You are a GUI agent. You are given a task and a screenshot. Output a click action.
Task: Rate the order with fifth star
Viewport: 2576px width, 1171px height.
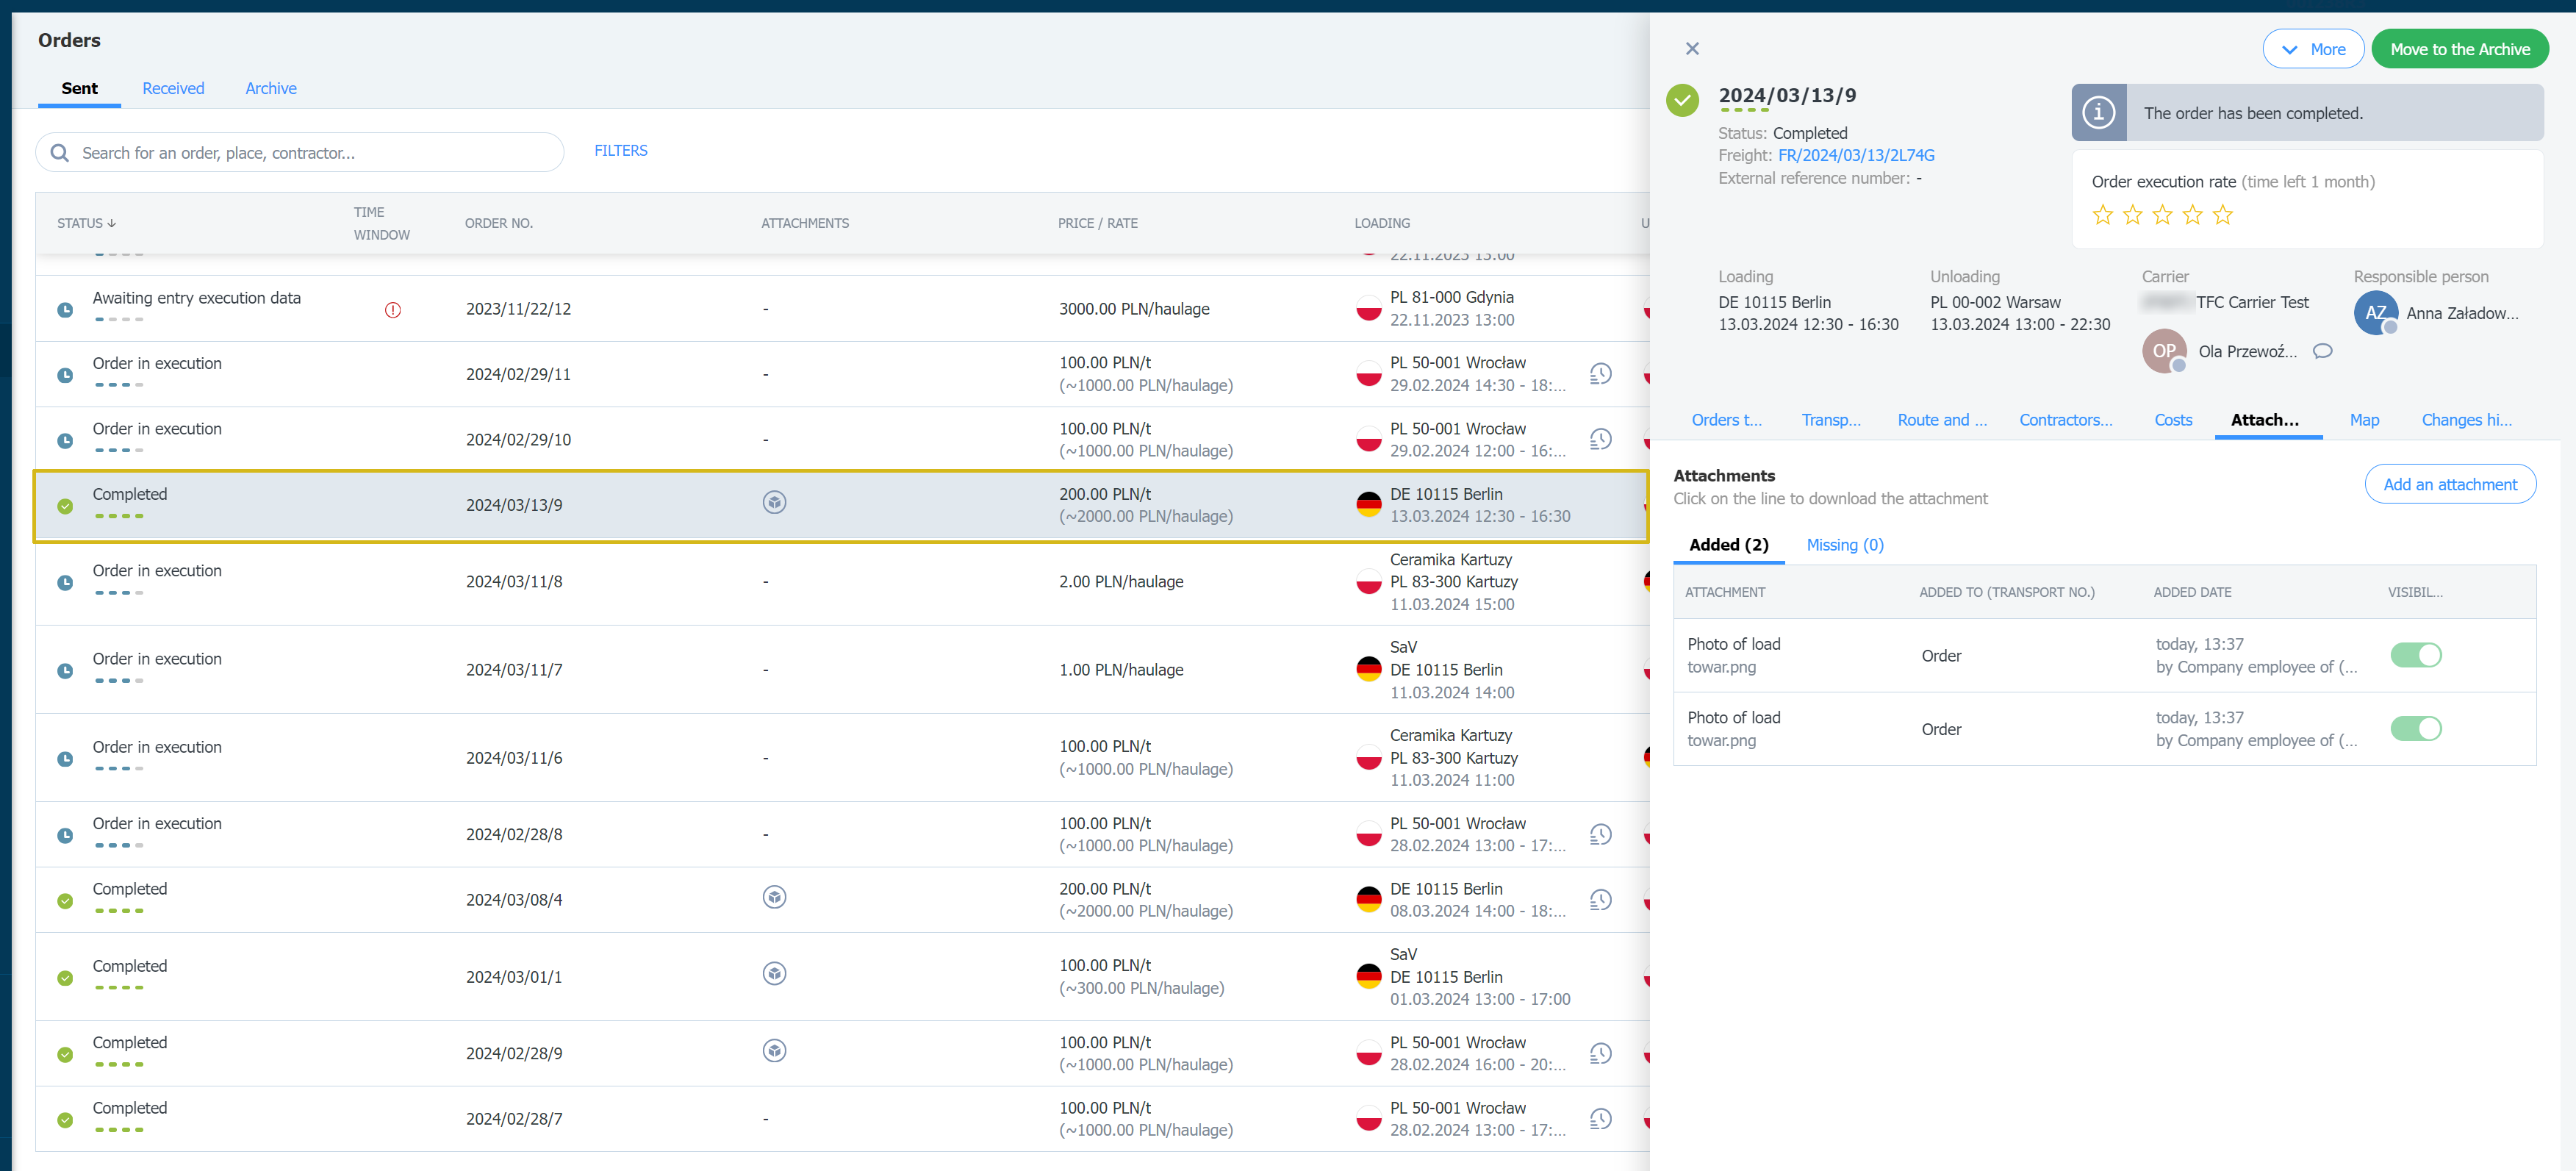[x=2222, y=214]
